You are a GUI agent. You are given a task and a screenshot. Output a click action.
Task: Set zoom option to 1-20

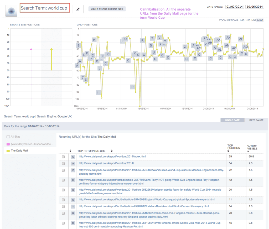click(x=248, y=20)
